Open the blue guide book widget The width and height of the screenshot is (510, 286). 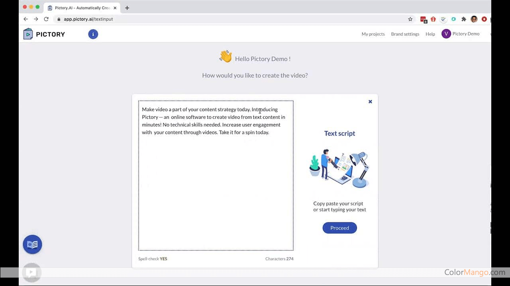(x=32, y=244)
